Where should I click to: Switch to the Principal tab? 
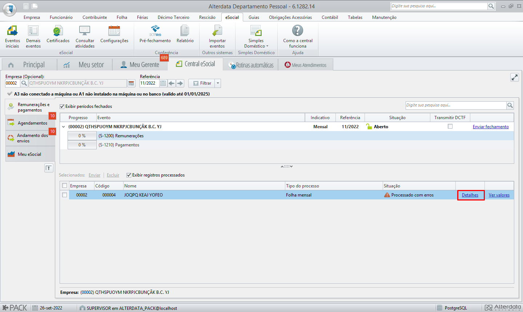[x=29, y=65]
